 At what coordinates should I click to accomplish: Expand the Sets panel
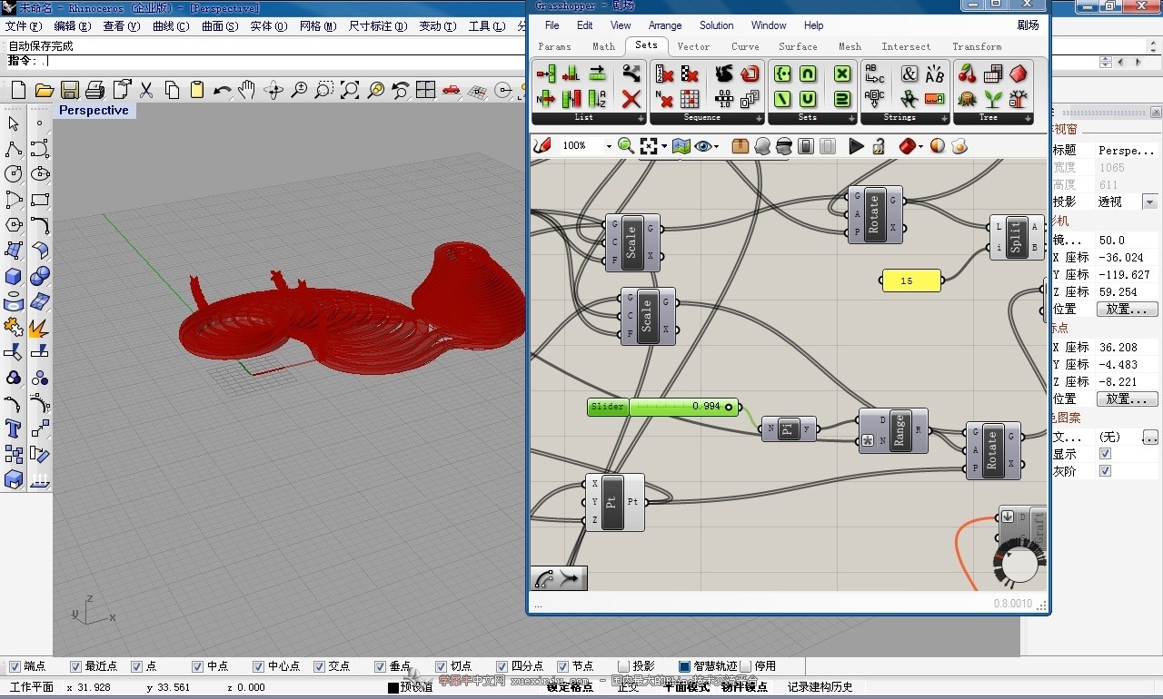point(850,119)
